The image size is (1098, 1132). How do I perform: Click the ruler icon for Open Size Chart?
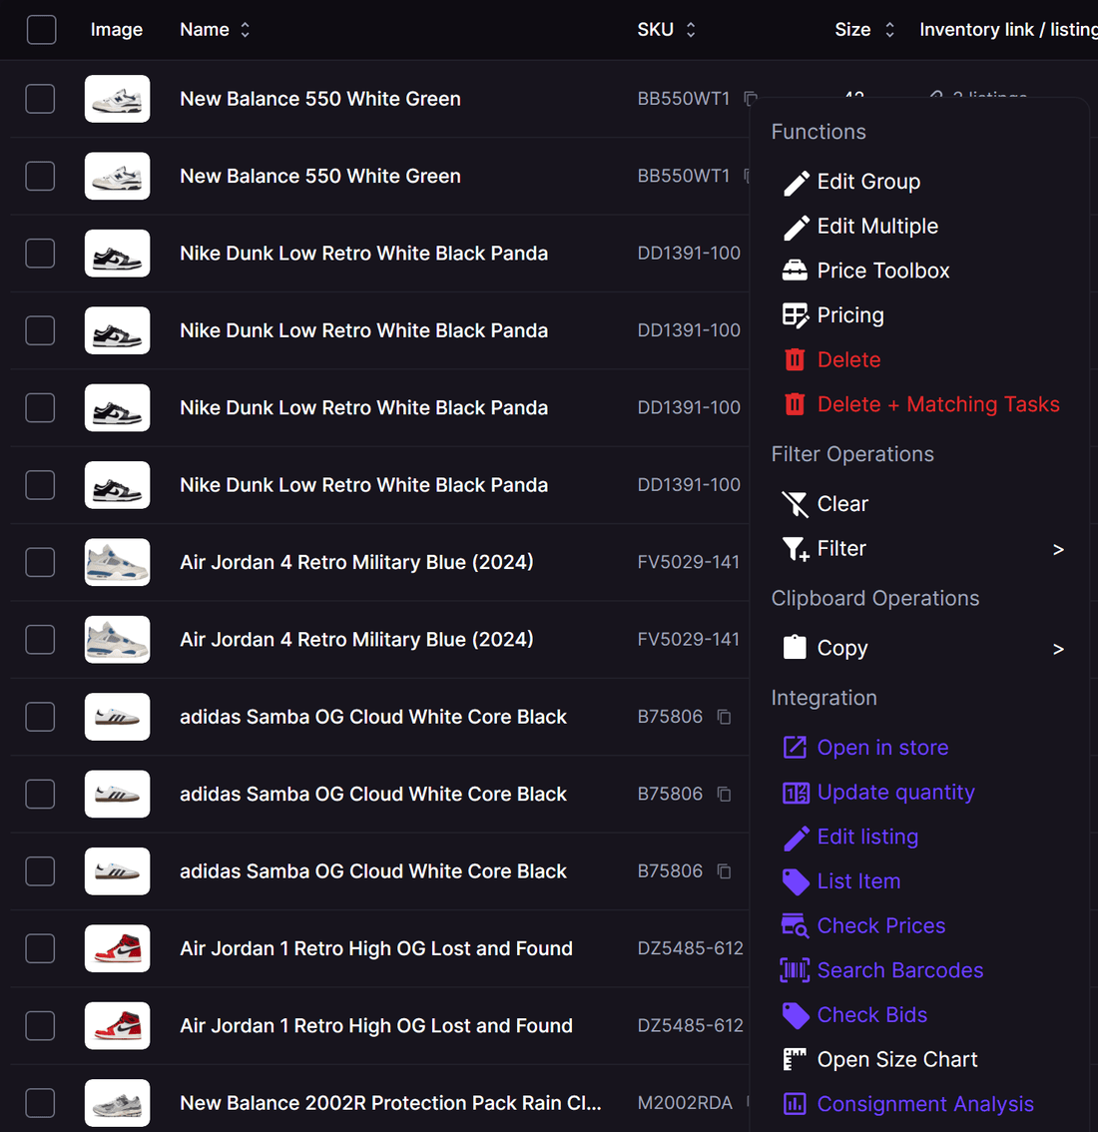pos(795,1059)
